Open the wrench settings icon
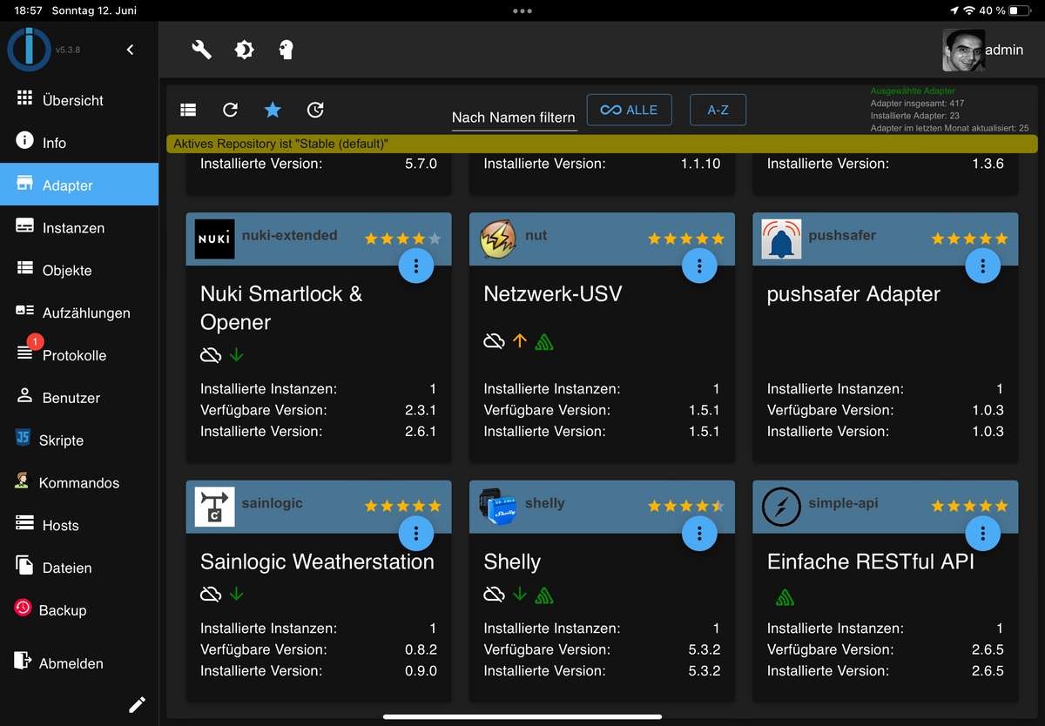1045x726 pixels. point(202,50)
